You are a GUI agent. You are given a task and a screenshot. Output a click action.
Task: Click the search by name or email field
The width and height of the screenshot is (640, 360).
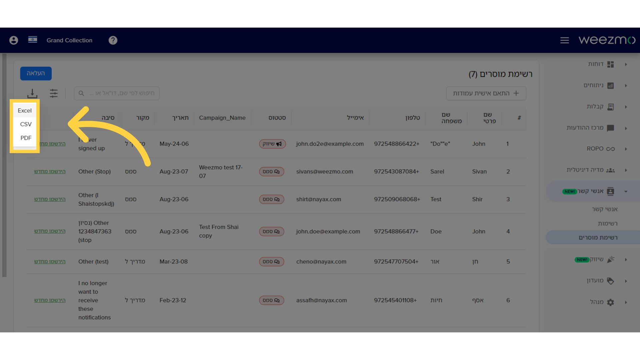tap(117, 93)
